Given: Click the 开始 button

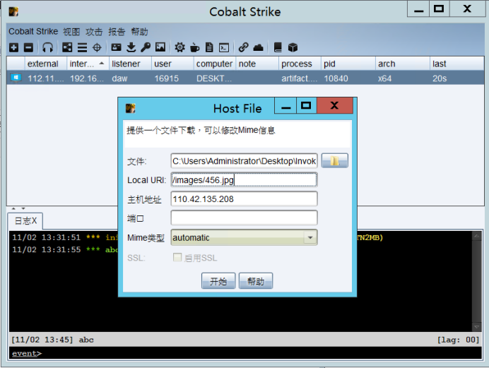Looking at the screenshot, I should coord(218,281).
